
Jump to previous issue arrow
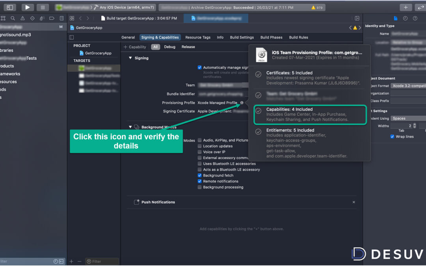coord(350,28)
